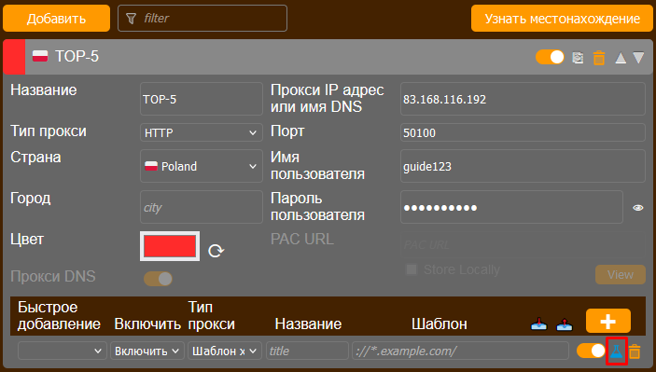Show password with the eye icon
Viewport: 656px width, 372px height.
tap(638, 208)
